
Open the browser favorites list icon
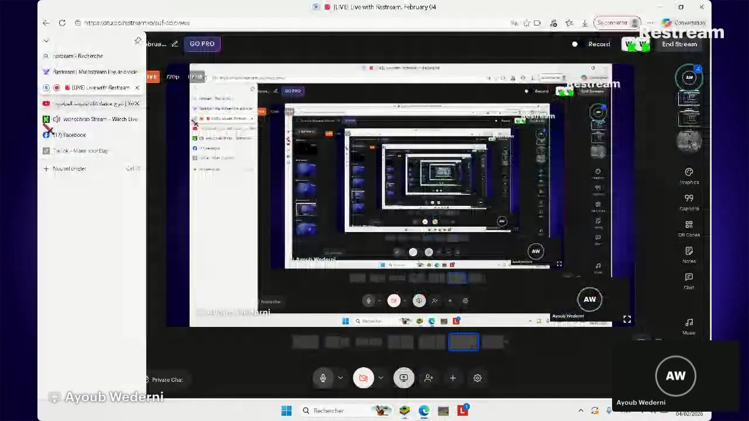click(x=569, y=23)
